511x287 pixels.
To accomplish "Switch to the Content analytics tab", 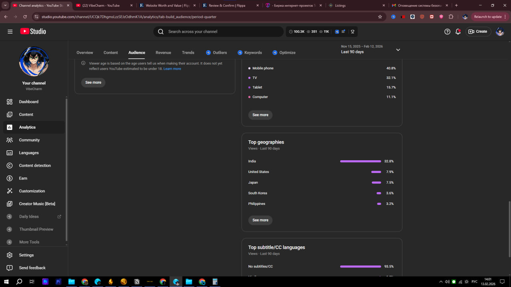I will pyautogui.click(x=111, y=53).
